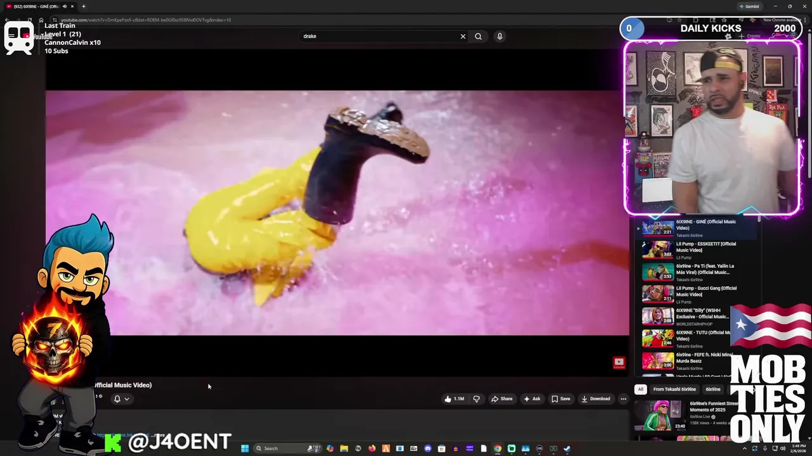Select current 6IX9INE GINÉ playlist entry

(x=698, y=228)
